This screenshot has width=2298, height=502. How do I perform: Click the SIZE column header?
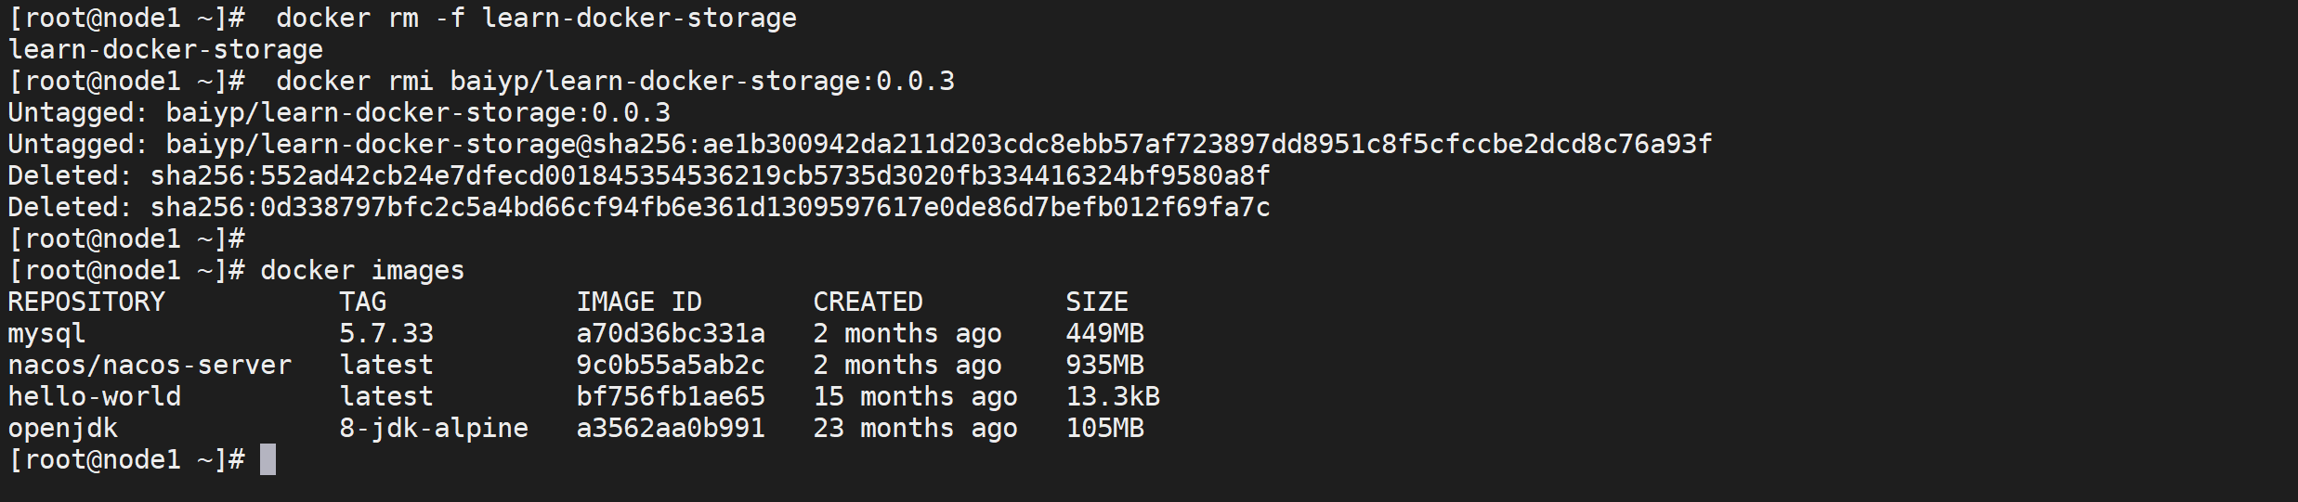[1096, 302]
